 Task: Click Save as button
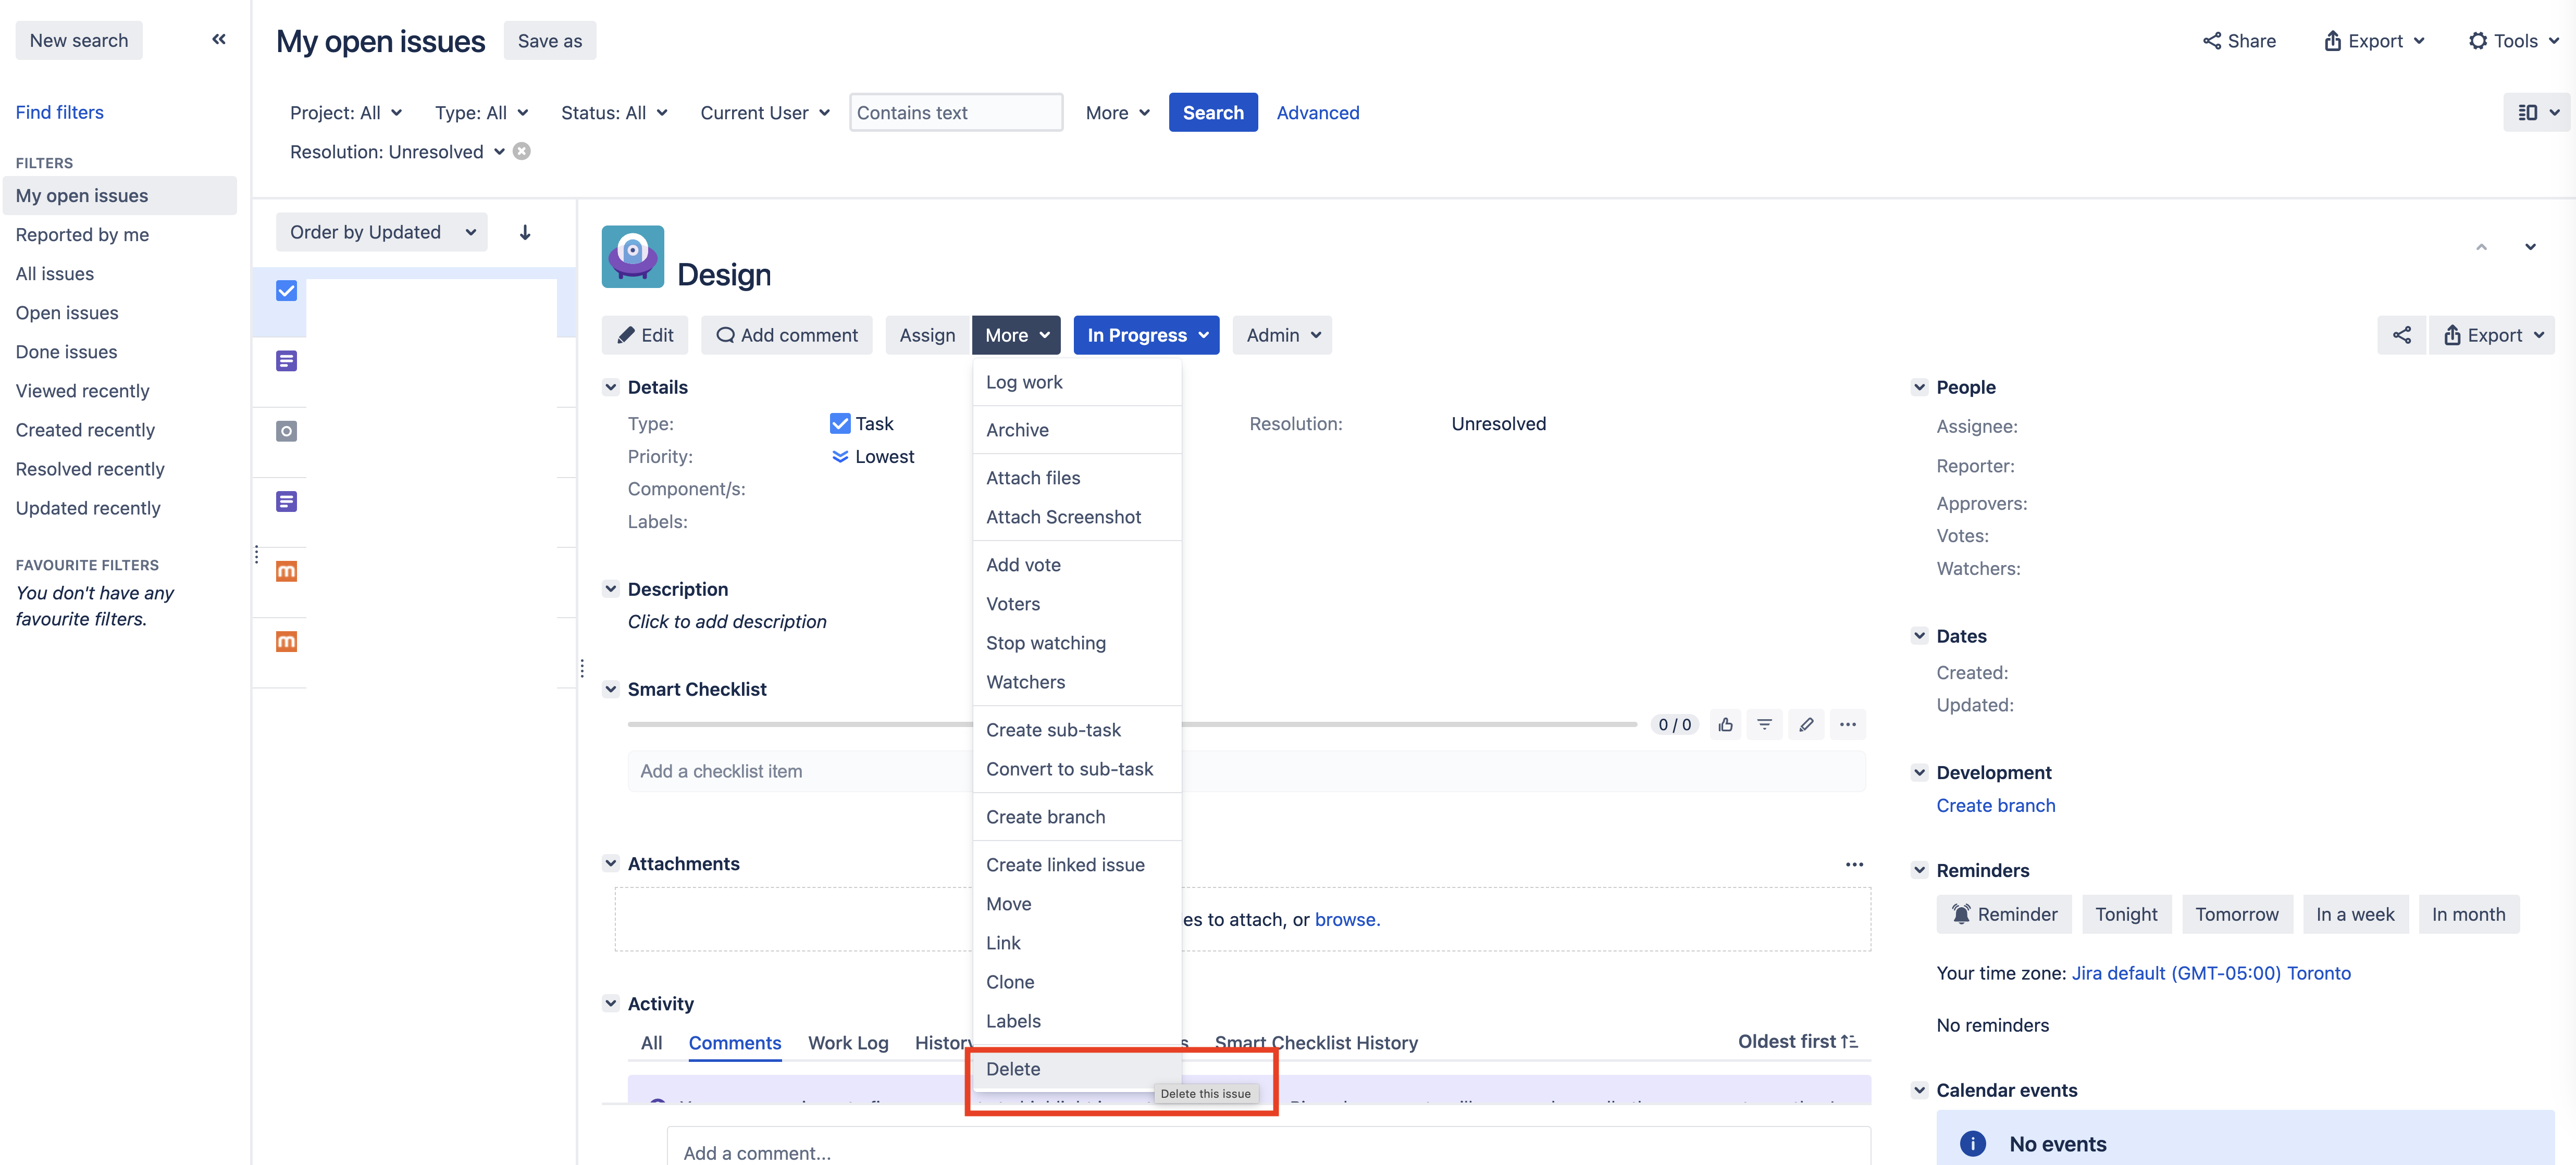(x=550, y=41)
